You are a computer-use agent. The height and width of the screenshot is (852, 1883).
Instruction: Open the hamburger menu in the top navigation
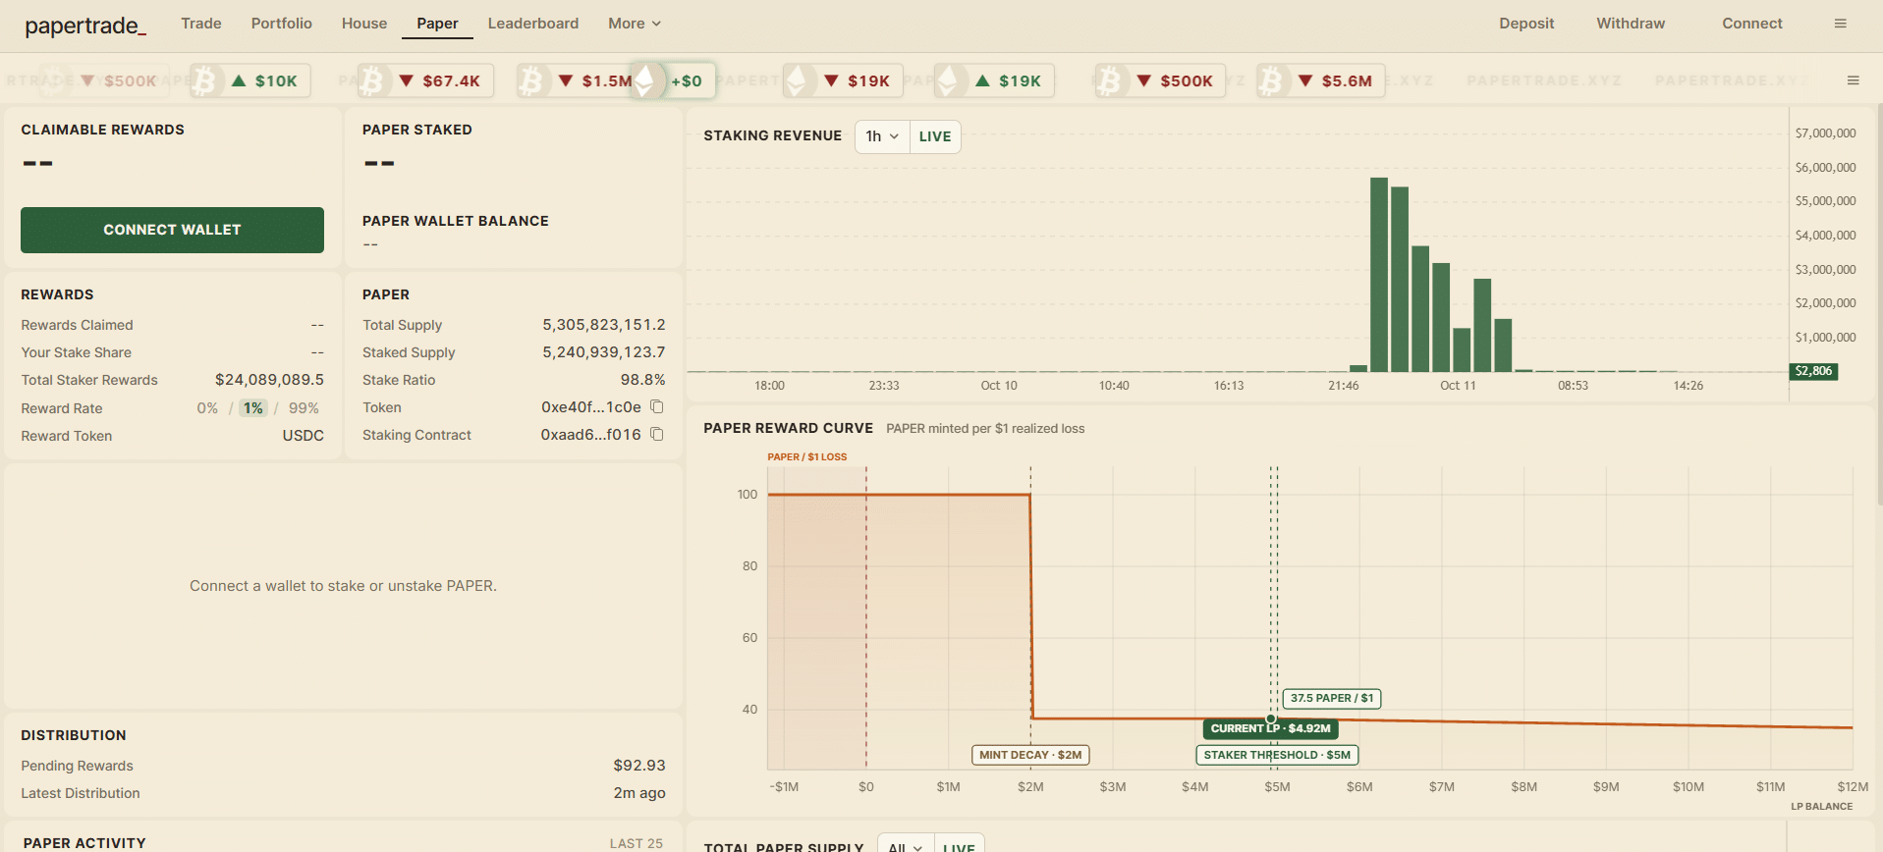coord(1840,24)
